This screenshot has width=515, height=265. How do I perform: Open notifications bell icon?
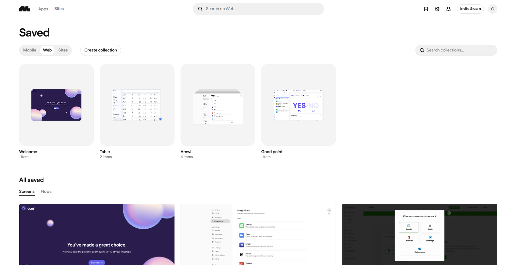448,9
